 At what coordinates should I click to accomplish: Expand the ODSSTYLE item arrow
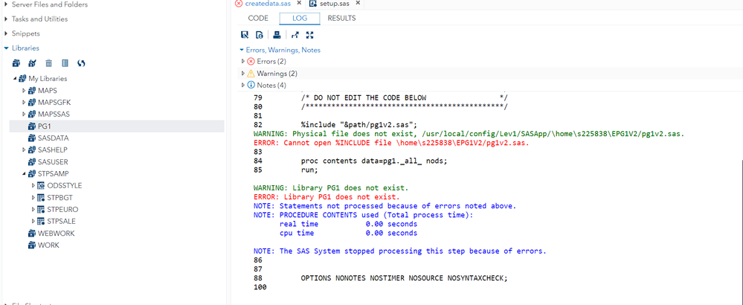33,186
